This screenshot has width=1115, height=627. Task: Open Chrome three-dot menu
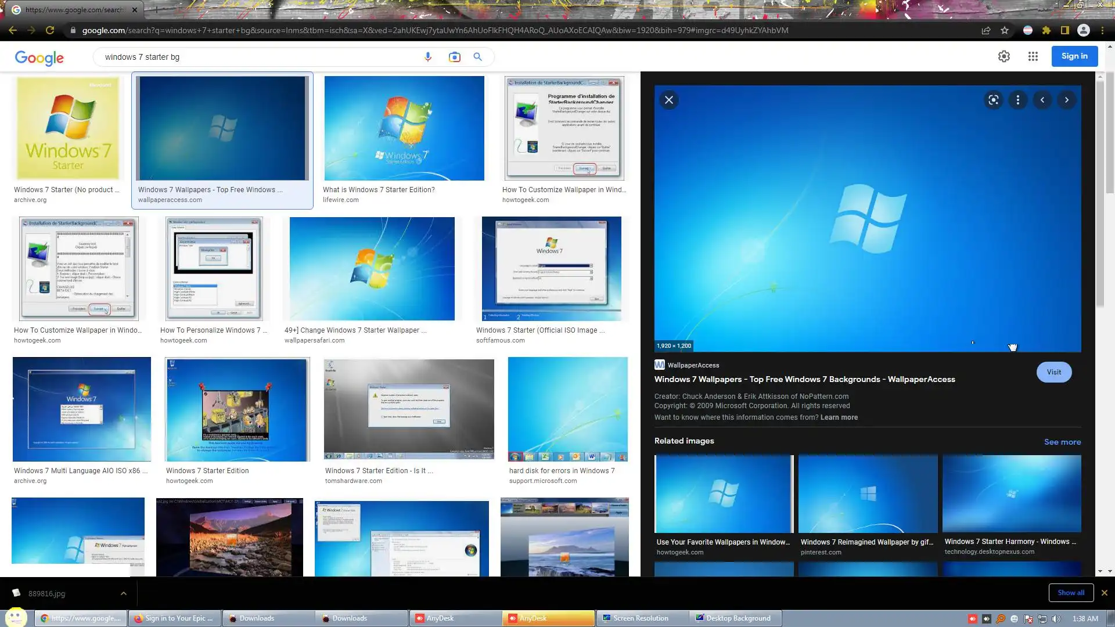(1102, 30)
